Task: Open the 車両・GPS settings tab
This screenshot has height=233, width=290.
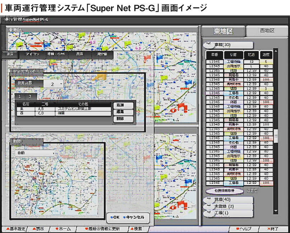Action: [x=56, y=54]
